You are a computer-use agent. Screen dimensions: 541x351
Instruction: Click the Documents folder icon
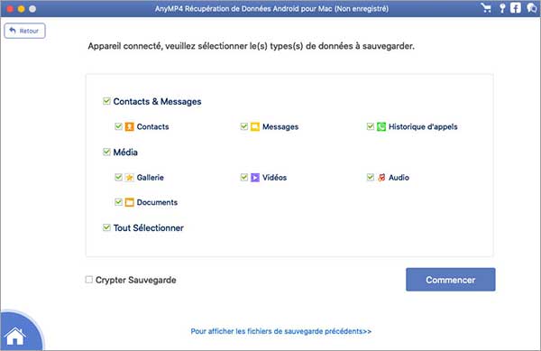[129, 202]
